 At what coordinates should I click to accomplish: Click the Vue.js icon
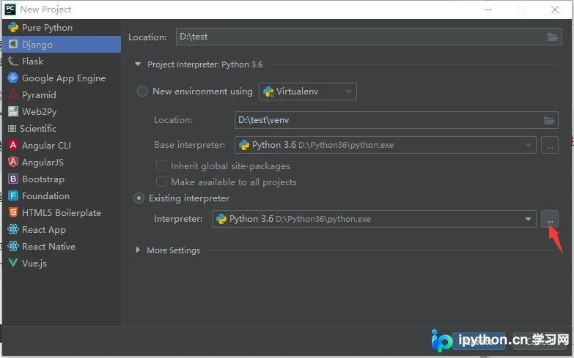coord(13,263)
